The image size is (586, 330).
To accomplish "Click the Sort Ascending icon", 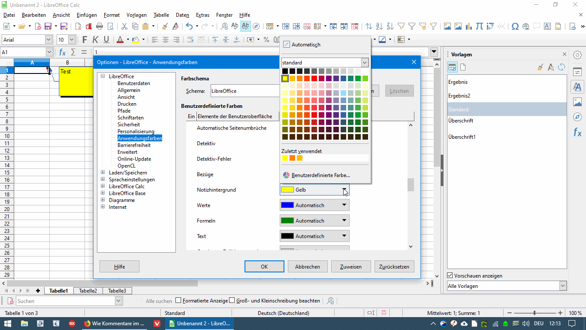I will click(x=379, y=26).
